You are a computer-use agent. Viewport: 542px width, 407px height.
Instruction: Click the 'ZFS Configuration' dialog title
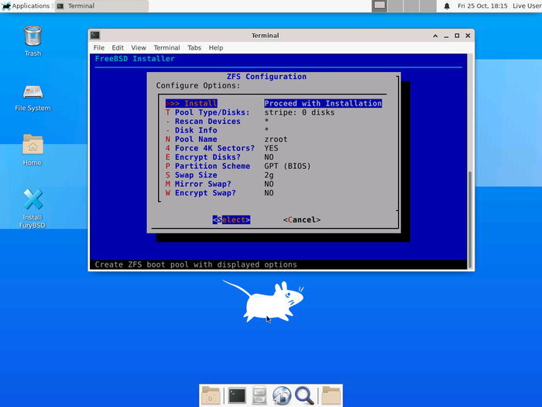pos(266,77)
